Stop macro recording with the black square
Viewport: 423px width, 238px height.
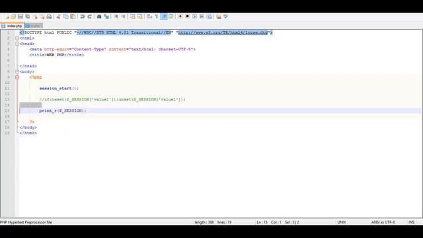[188, 17]
